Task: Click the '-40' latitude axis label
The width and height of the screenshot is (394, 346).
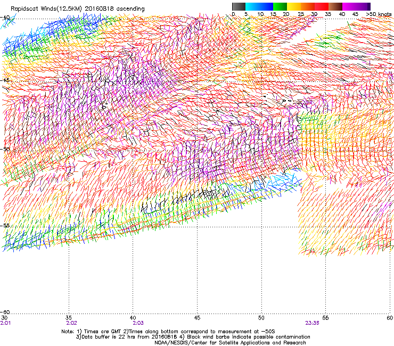Action: click(x=5, y=18)
